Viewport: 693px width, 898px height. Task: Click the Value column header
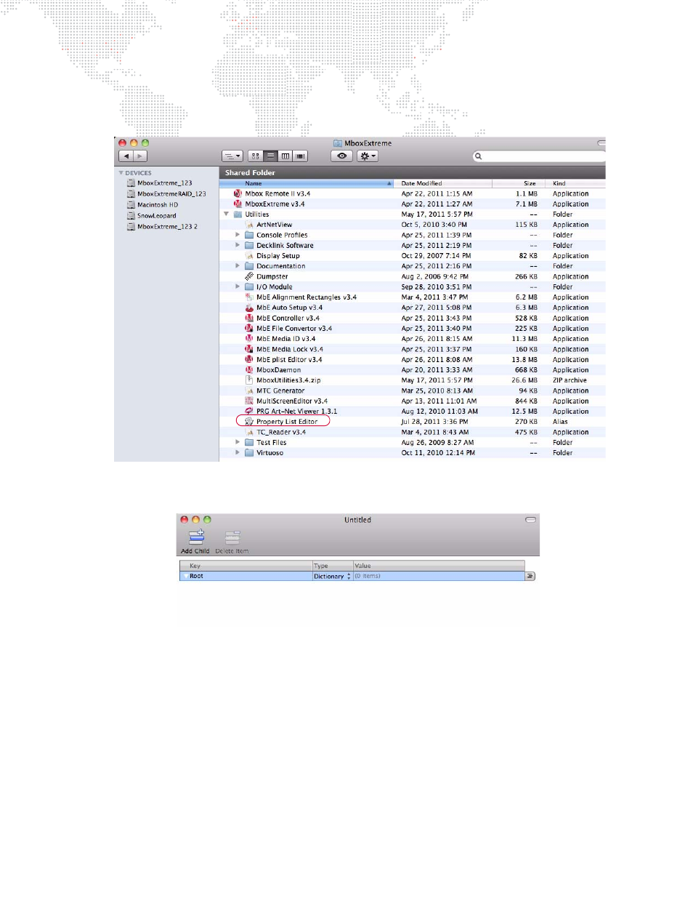[439, 566]
